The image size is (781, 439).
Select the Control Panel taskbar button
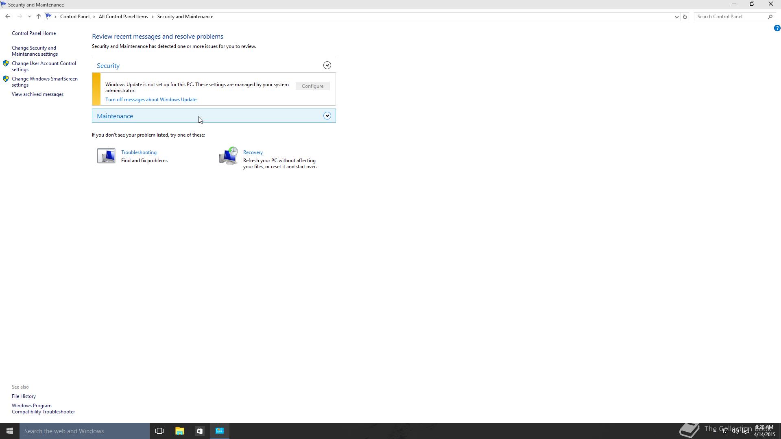coord(220,431)
